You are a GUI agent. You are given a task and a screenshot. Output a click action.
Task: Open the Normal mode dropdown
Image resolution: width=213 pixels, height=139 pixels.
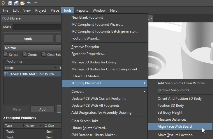(32, 48)
